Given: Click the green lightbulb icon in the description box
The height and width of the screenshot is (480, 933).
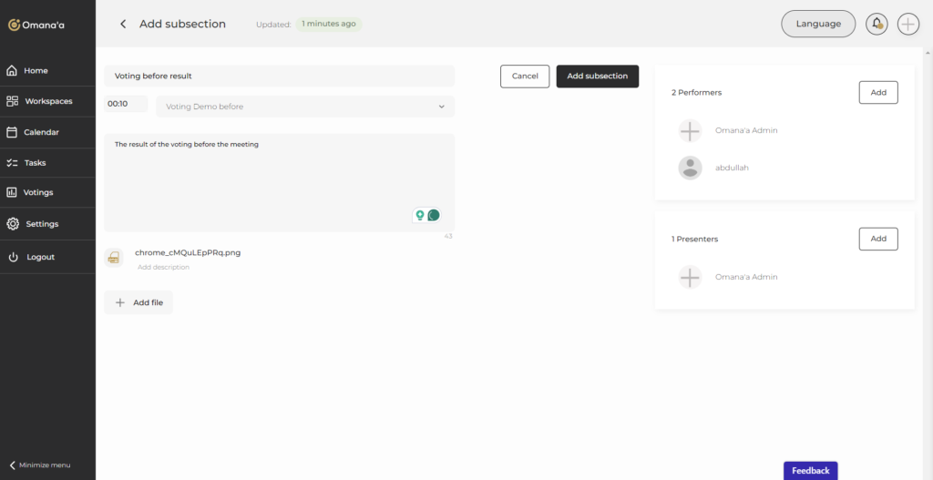Looking at the screenshot, I should 420,215.
